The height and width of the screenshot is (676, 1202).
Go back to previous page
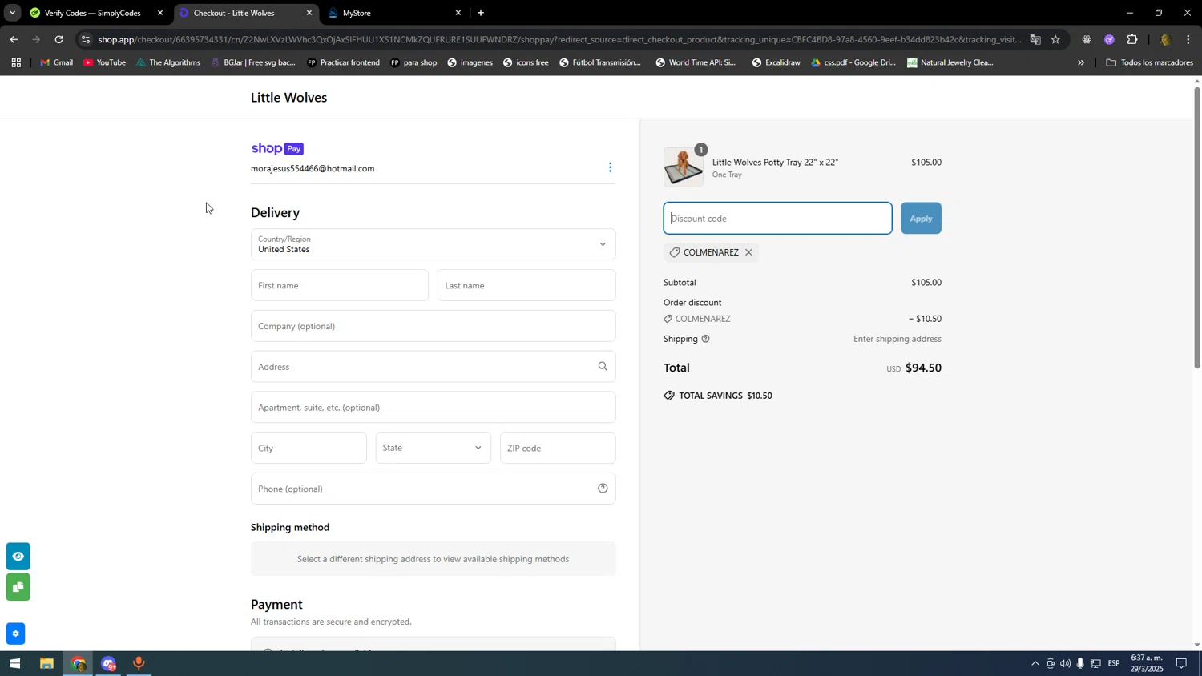click(14, 39)
